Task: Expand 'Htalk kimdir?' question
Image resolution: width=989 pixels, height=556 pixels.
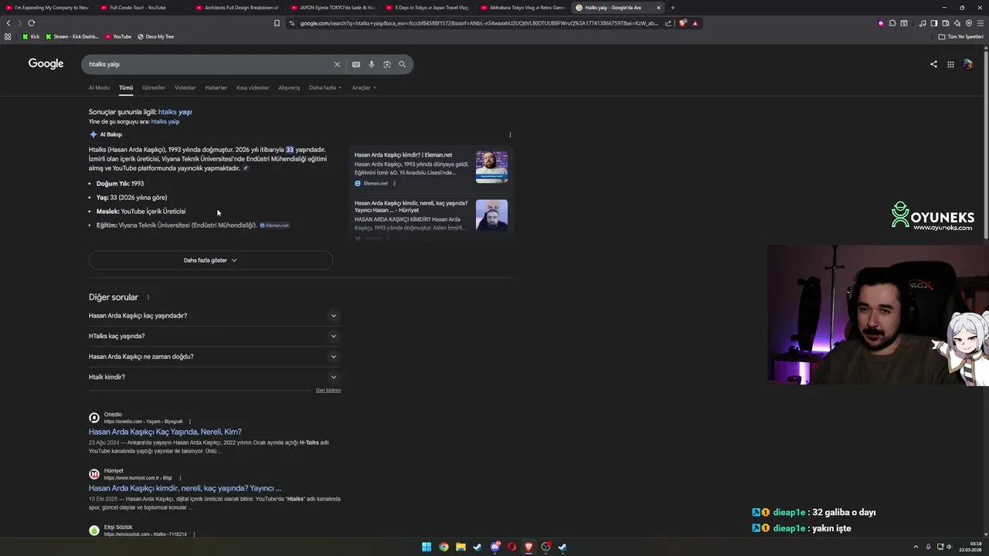Action: [214, 377]
